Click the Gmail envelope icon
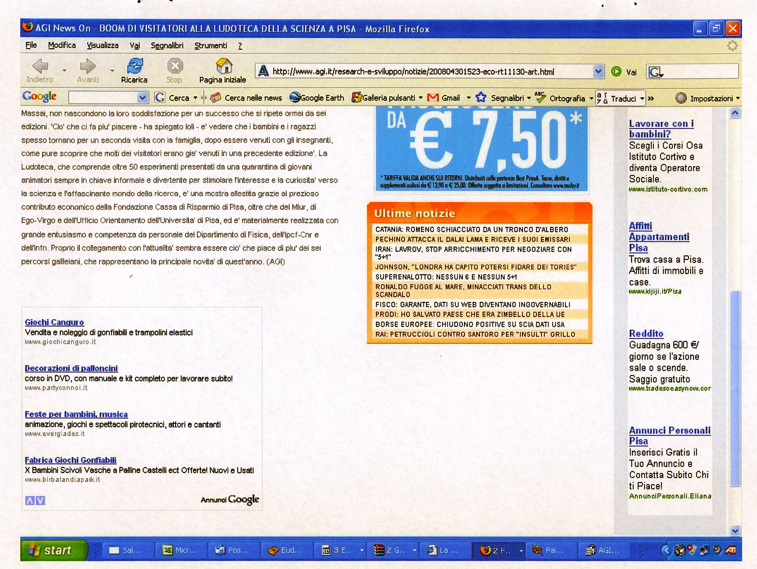 click(x=433, y=98)
